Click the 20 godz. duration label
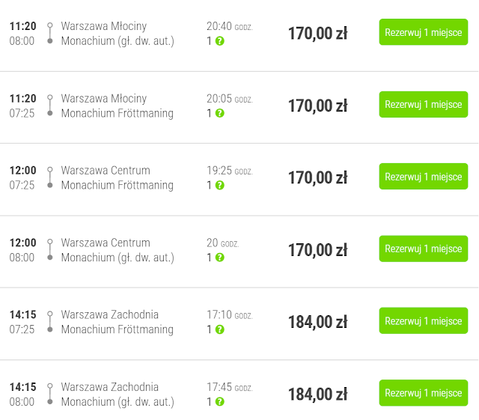Viewport: 479px width, 420px height. (222, 243)
